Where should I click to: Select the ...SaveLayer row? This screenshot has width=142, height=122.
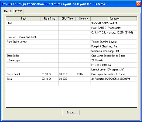pos(71,61)
